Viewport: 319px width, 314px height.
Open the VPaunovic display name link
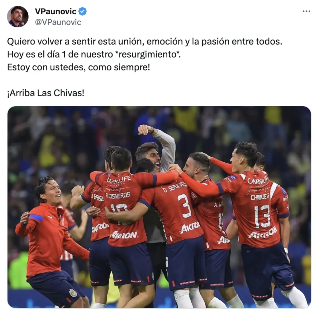pyautogui.click(x=55, y=12)
